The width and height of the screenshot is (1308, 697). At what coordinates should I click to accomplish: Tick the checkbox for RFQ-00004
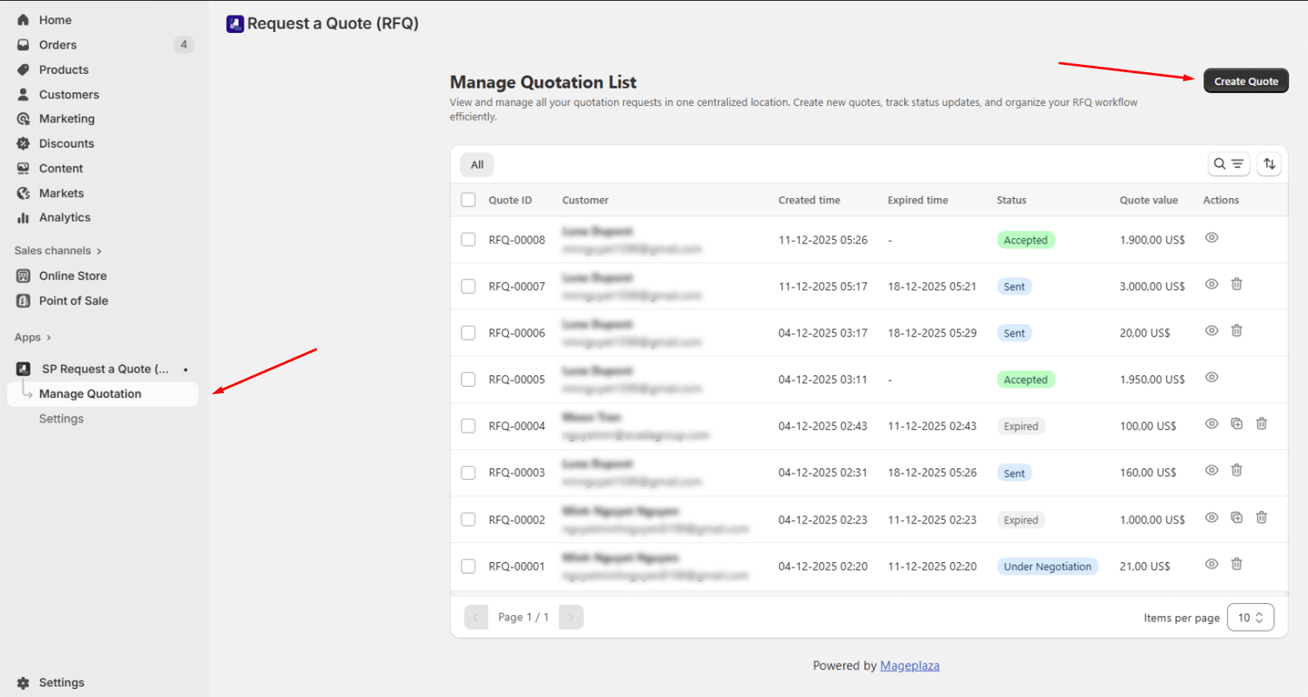tap(468, 426)
